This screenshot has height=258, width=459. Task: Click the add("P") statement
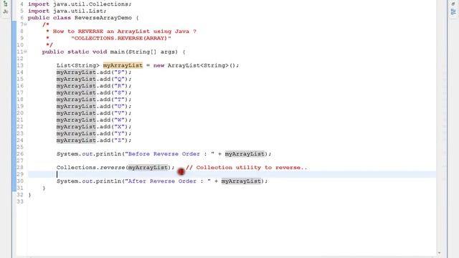pyautogui.click(x=94, y=72)
